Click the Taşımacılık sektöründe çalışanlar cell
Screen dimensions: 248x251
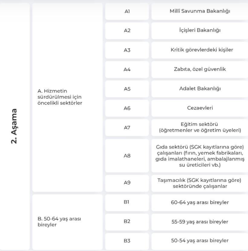point(200,183)
